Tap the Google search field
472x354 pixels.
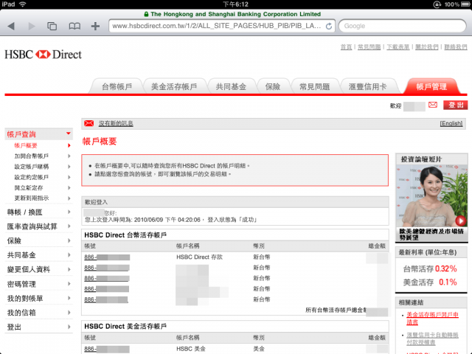[403, 26]
